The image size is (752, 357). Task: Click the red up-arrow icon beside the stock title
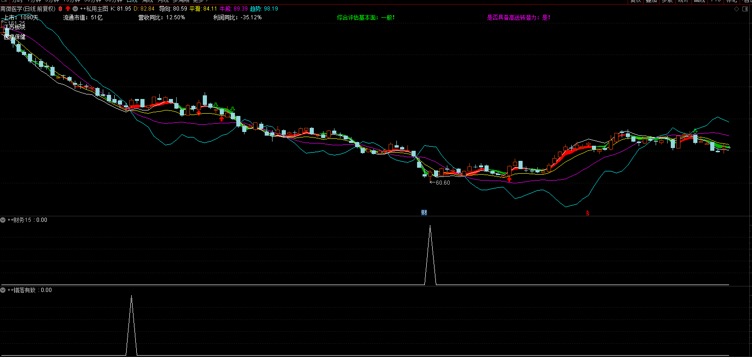[x=68, y=9]
